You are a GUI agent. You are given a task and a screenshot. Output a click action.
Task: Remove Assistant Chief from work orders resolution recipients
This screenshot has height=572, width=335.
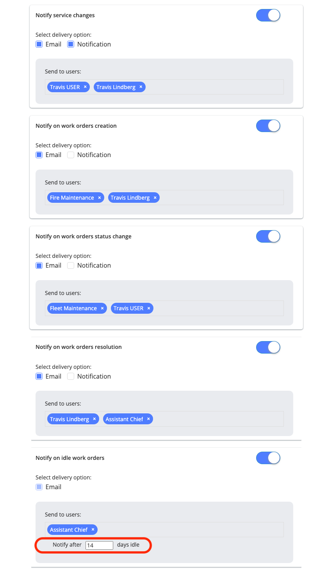[148, 419]
